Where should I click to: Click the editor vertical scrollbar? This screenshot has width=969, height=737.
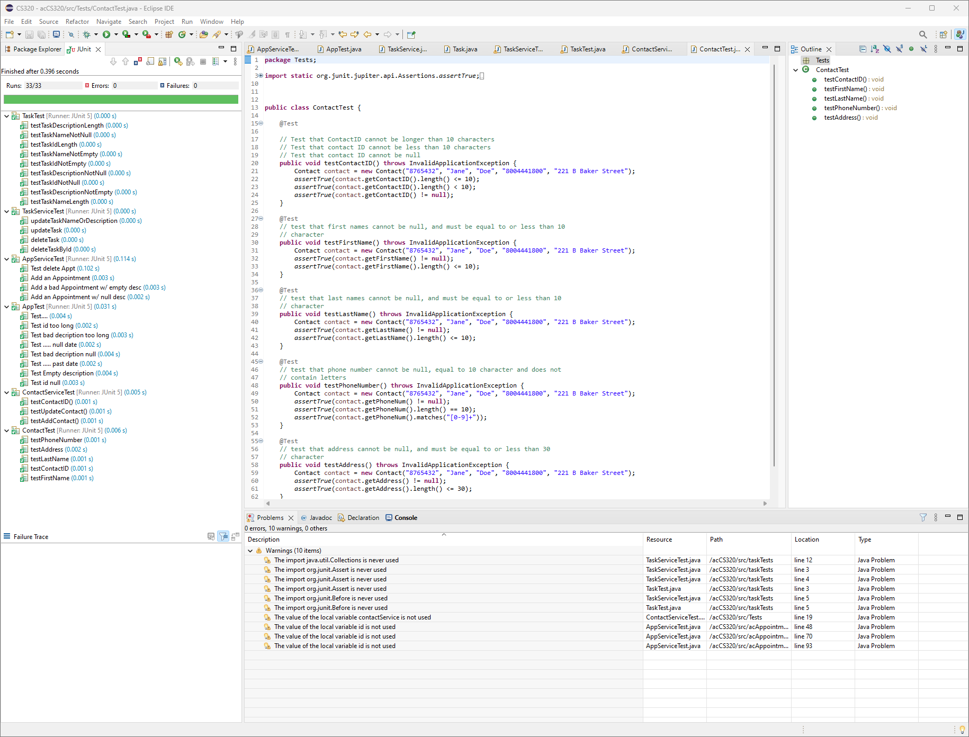tap(774, 265)
